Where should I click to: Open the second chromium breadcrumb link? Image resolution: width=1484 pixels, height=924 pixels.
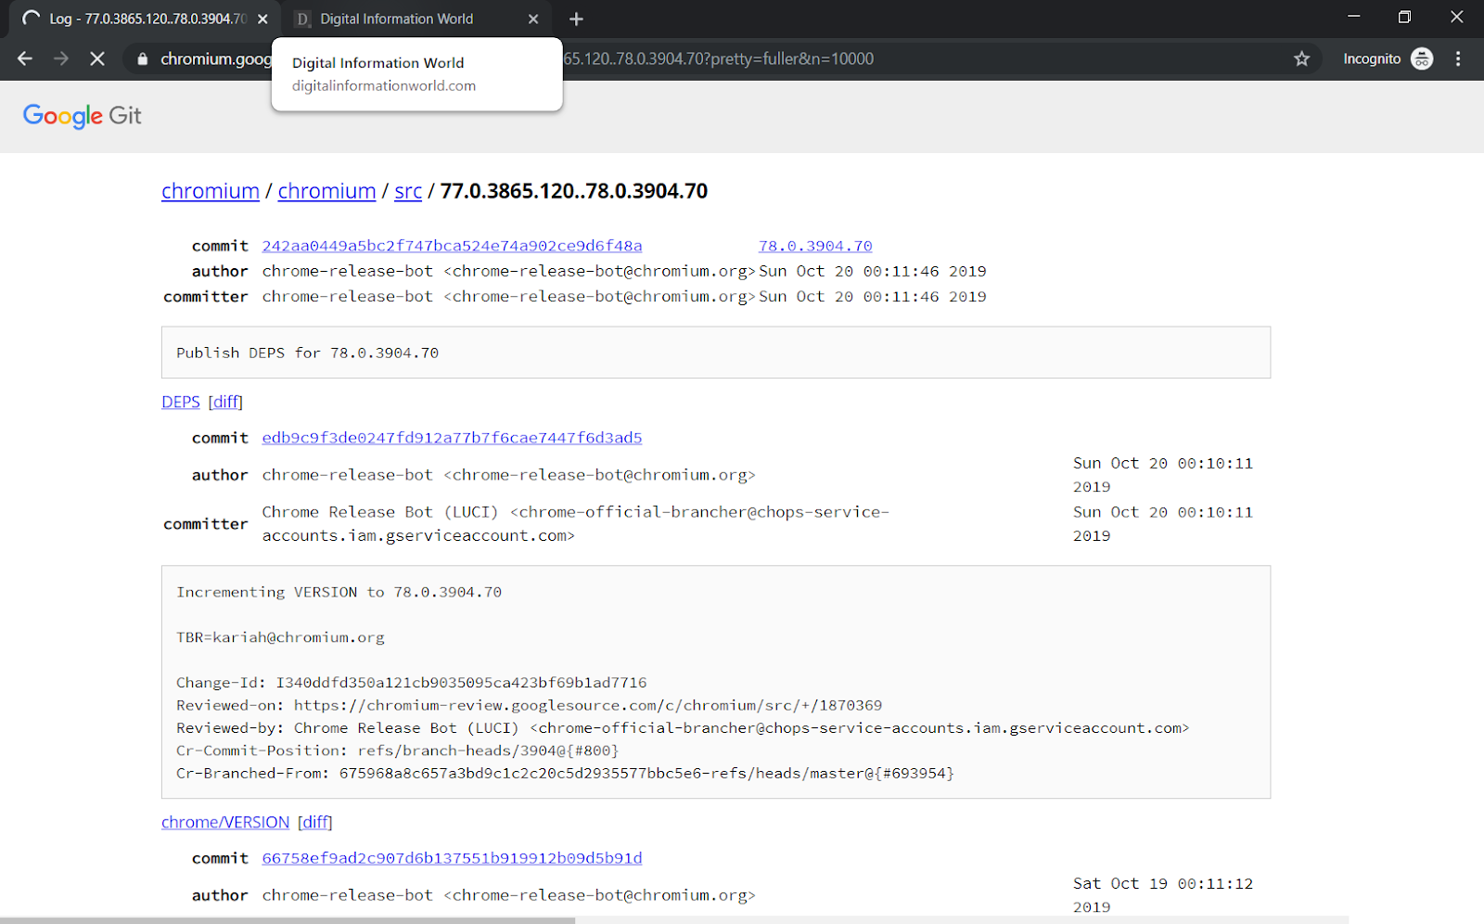[326, 191]
